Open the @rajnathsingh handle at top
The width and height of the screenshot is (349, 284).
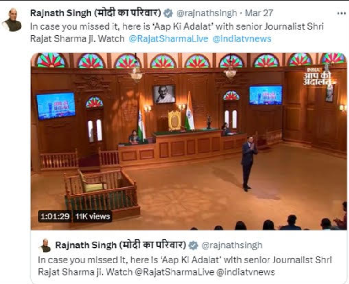(x=207, y=13)
